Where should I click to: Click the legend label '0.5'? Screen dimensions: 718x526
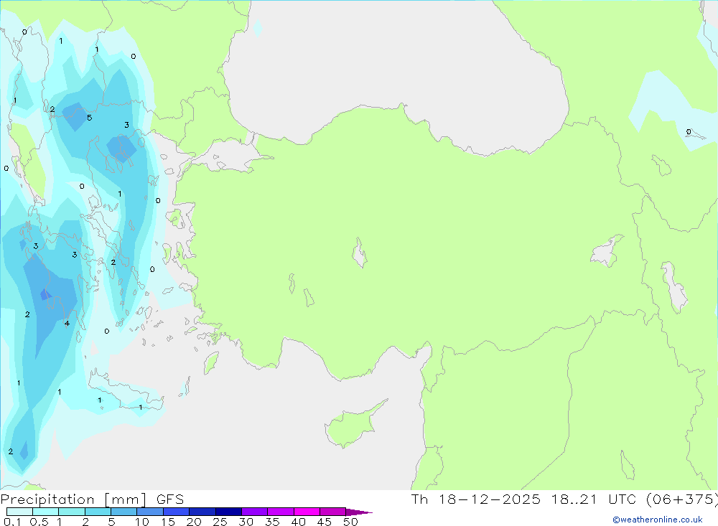[x=39, y=522]
